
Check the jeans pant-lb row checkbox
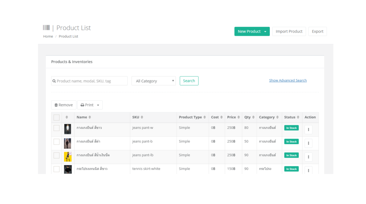click(56, 155)
